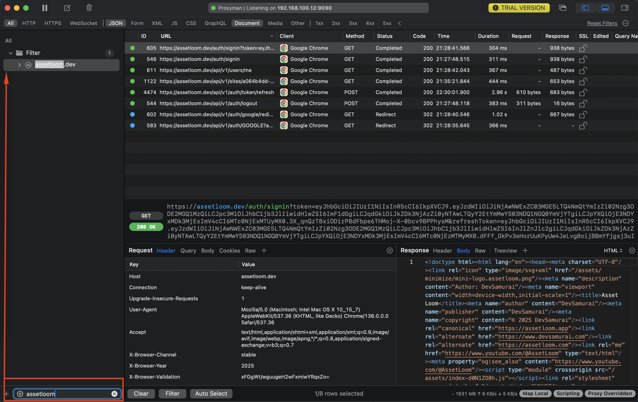Click the Scripting status button
The height and width of the screenshot is (402, 638).
pos(568,394)
